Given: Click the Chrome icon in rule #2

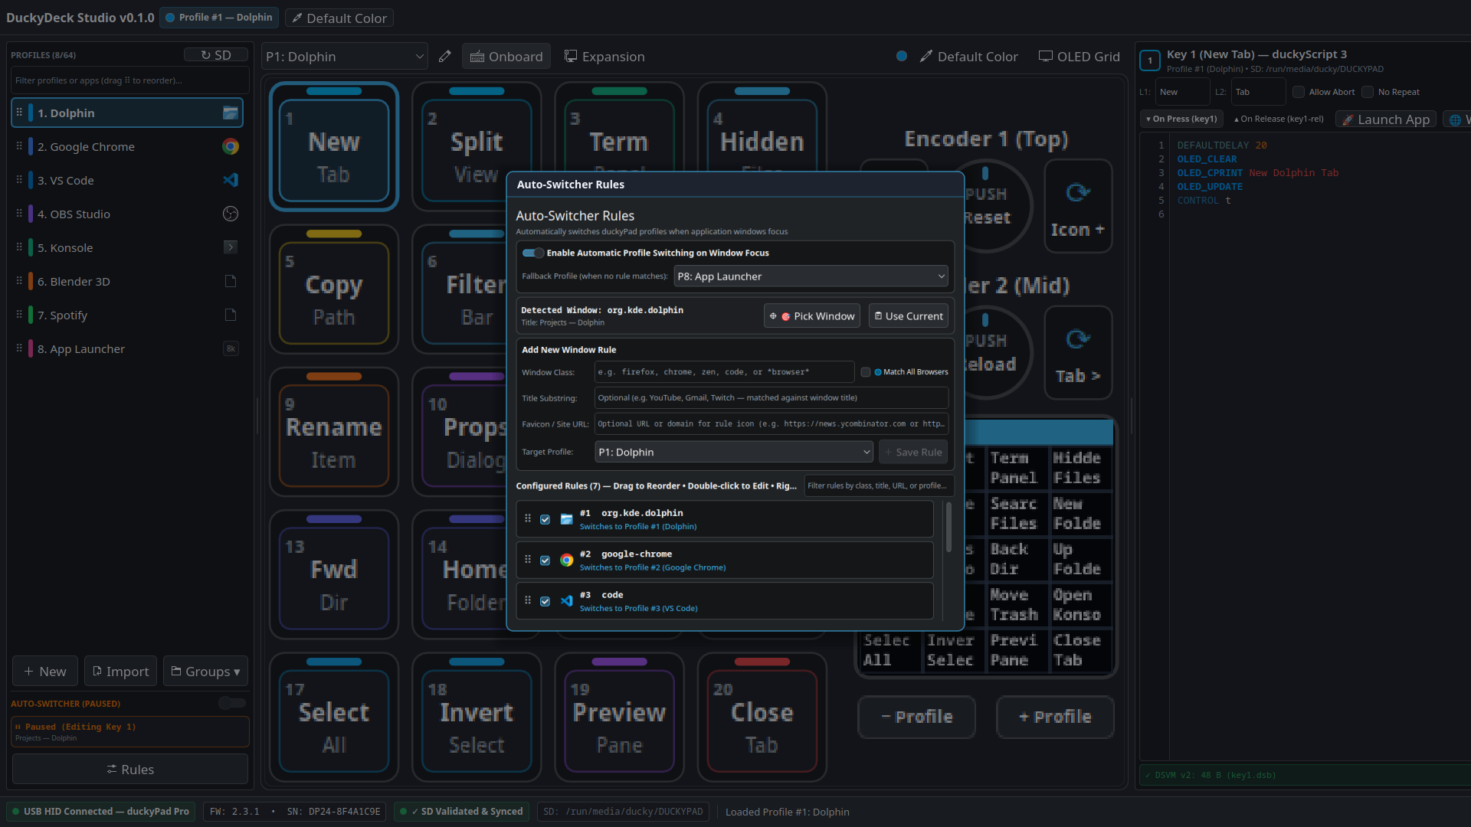Looking at the screenshot, I should [x=566, y=561].
